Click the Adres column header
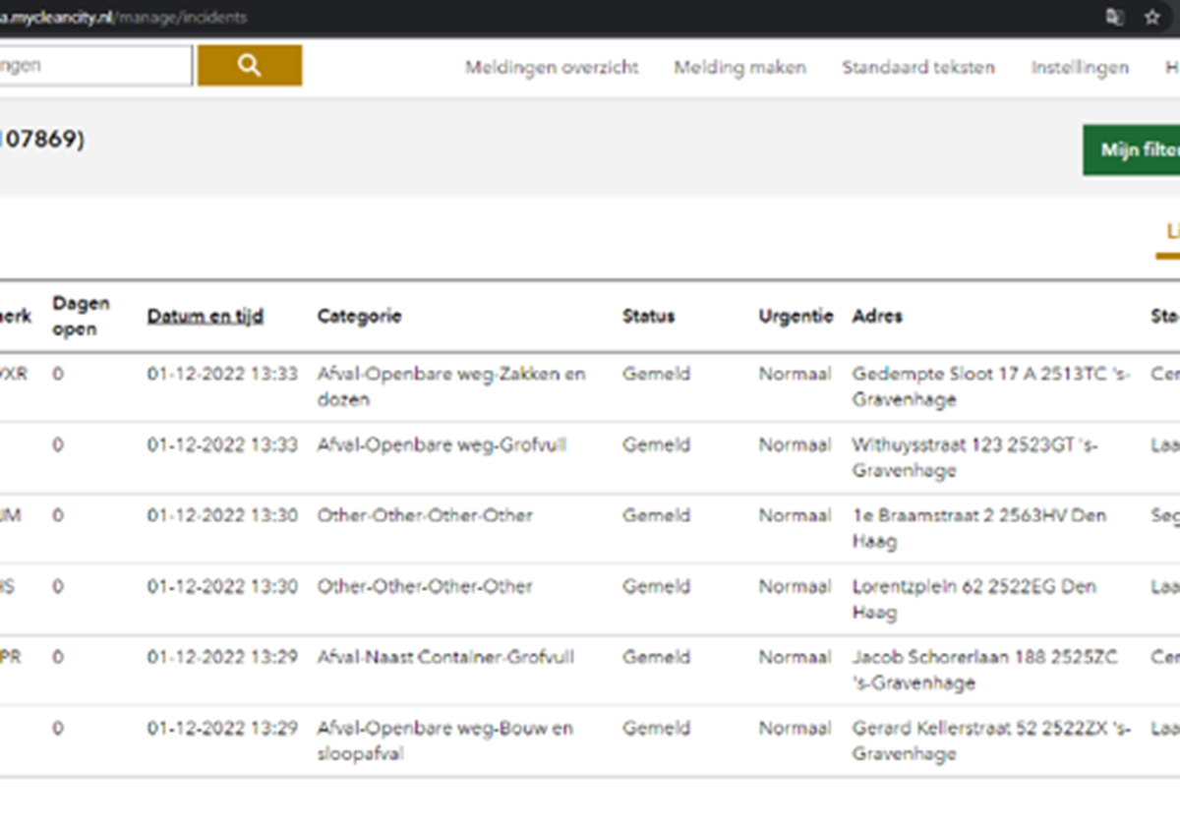Image resolution: width=1180 pixels, height=826 pixels. click(x=877, y=317)
